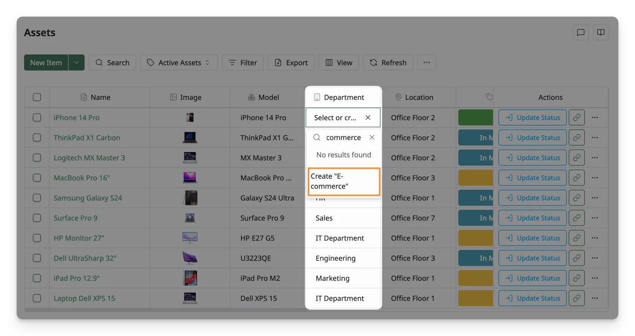Viewport: 635px width, 336px height.
Task: Click the New Item button
Action: (x=46, y=63)
